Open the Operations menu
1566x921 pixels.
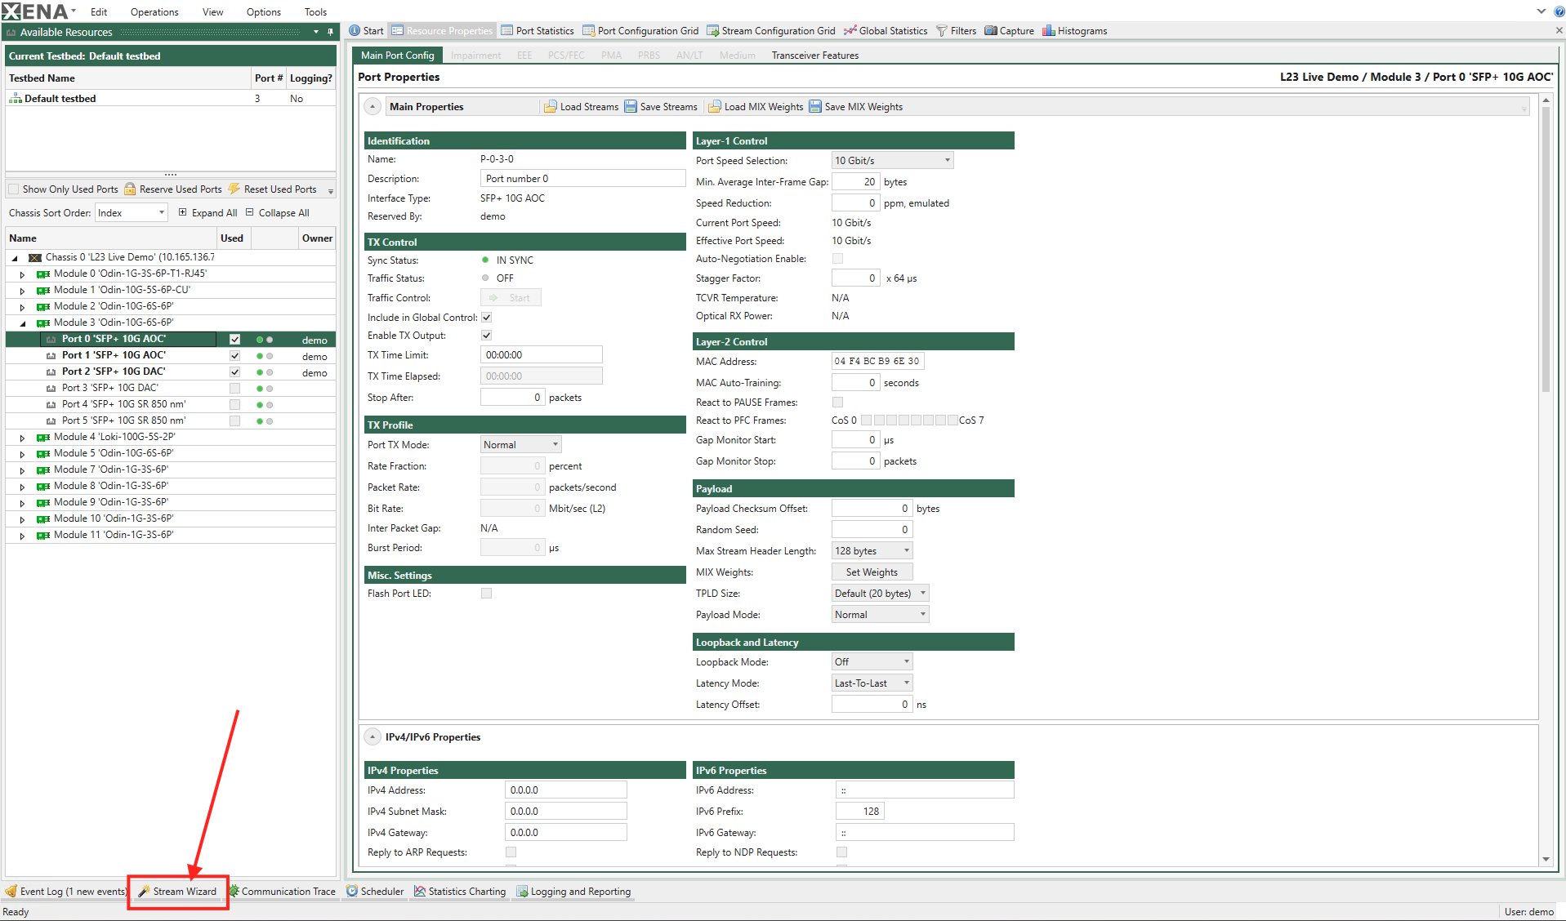pos(154,12)
